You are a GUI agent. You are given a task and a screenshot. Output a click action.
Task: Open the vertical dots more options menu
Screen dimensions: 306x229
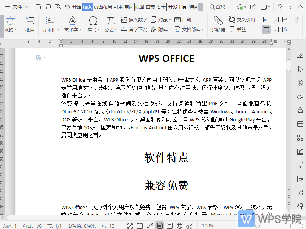point(290,7)
